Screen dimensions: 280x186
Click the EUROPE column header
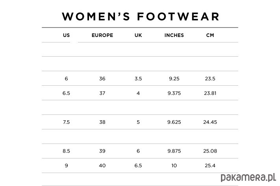coord(102,35)
